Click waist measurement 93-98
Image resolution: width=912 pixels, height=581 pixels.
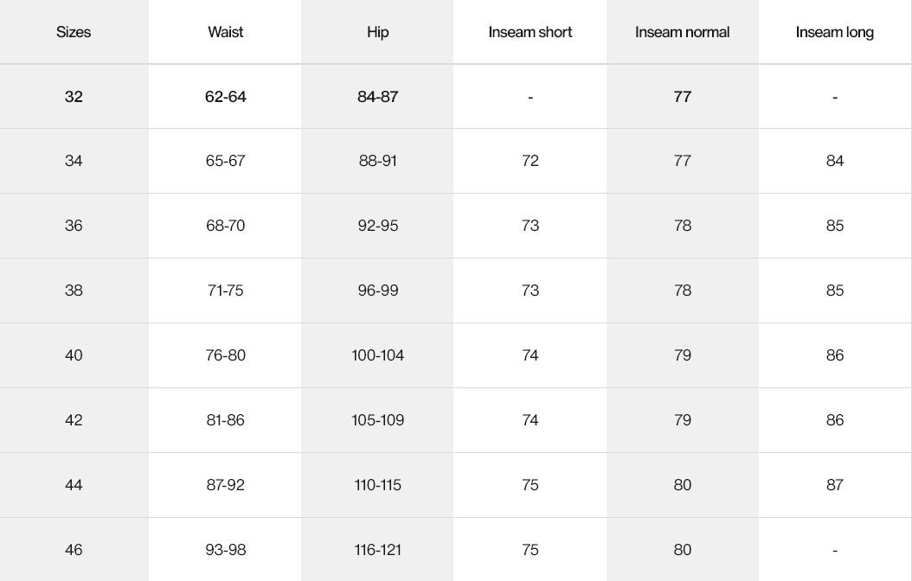pos(225,550)
